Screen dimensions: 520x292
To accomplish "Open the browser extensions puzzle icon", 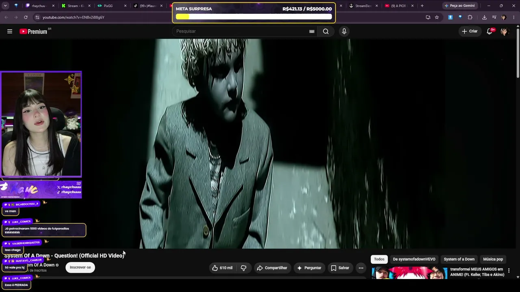I will 470,17.
